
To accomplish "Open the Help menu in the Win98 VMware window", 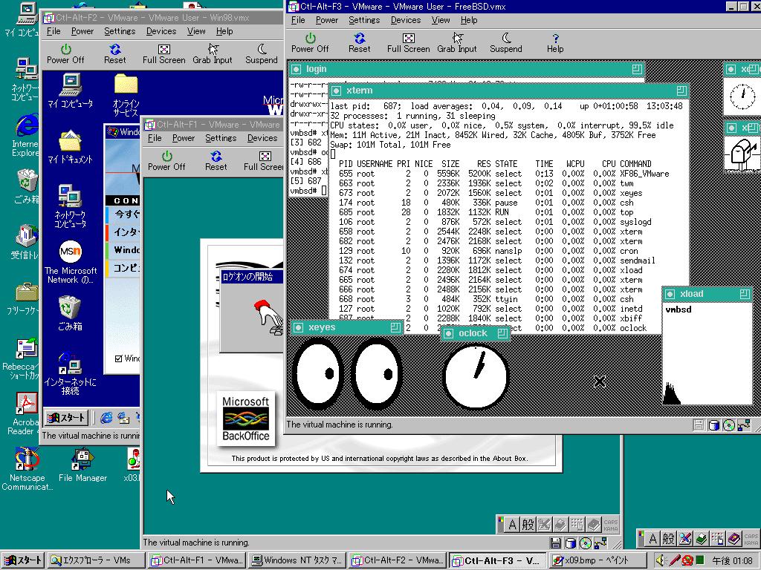I will click(x=224, y=31).
